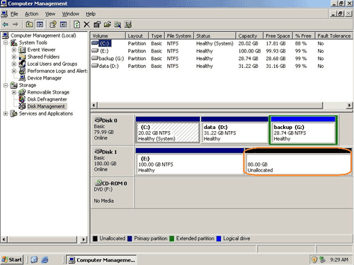The width and height of the screenshot is (354, 265).
Task: Click the magnifier Search toolbar icon
Action: [118, 24]
